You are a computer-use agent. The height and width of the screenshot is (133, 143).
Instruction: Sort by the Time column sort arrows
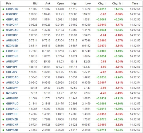pyautogui.click(x=140, y=4)
